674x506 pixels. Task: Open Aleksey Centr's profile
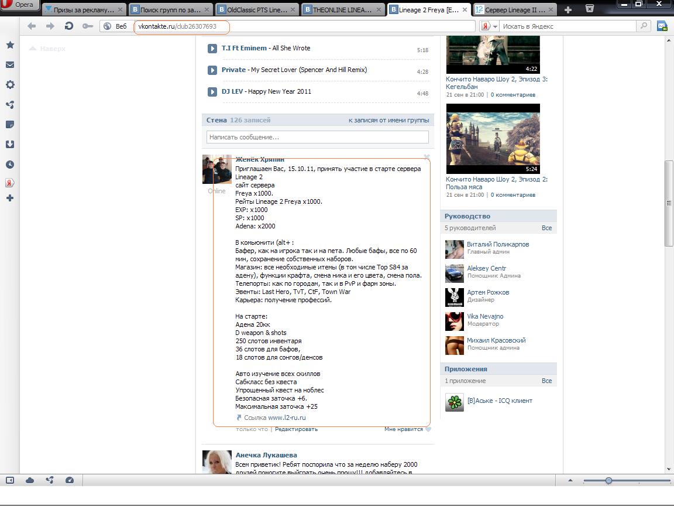(x=486, y=268)
